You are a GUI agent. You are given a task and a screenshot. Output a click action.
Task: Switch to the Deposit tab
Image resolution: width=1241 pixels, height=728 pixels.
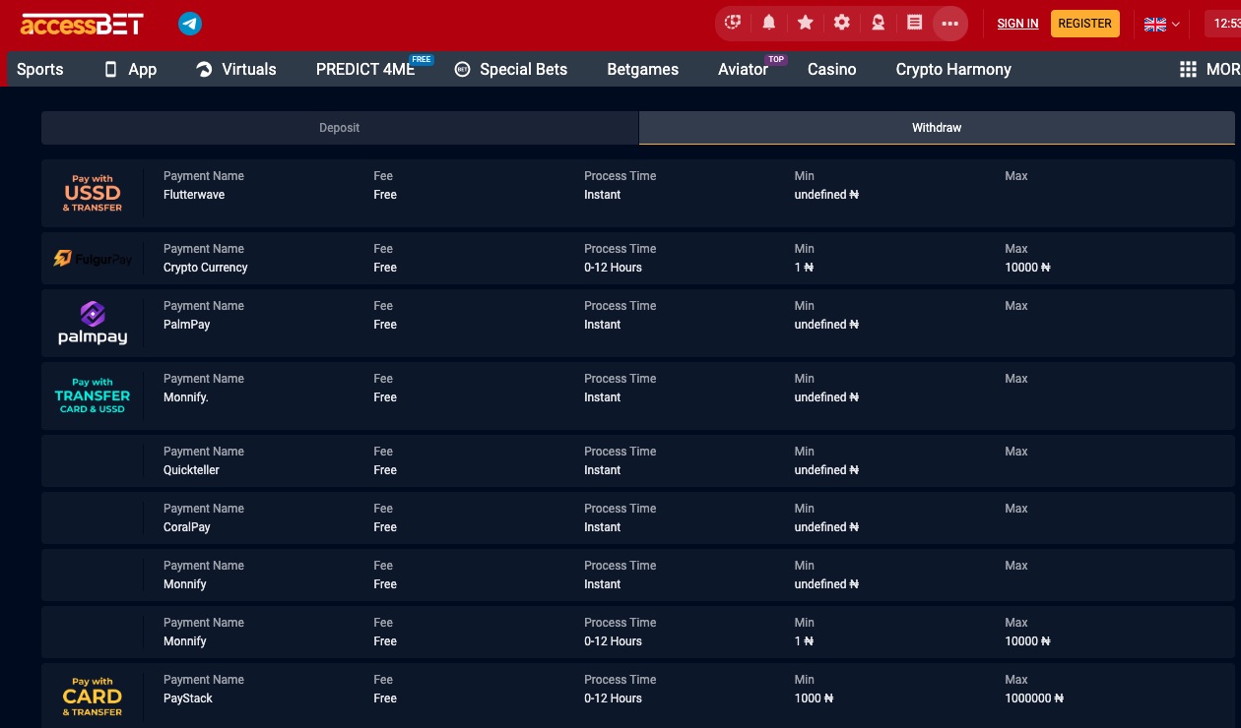click(340, 128)
